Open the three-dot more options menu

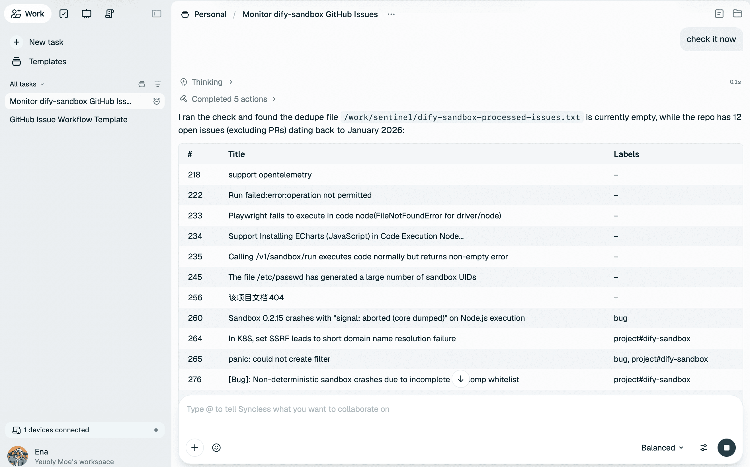click(391, 14)
